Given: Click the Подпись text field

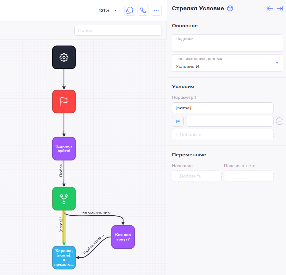Looking at the screenshot, I should click(227, 43).
